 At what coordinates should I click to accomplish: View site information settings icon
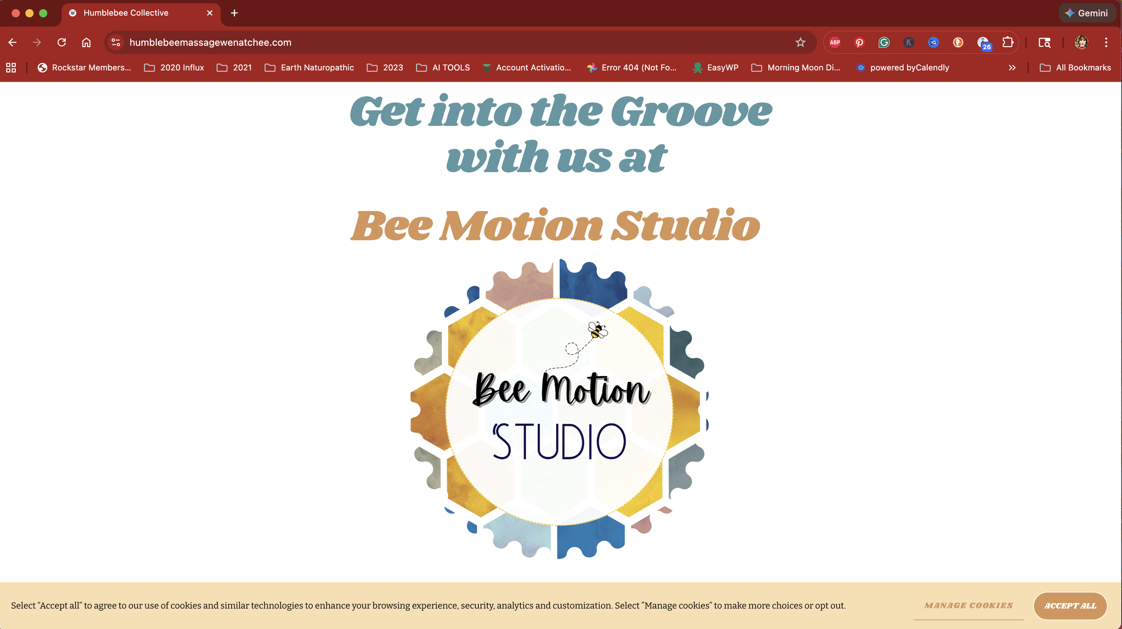(116, 43)
